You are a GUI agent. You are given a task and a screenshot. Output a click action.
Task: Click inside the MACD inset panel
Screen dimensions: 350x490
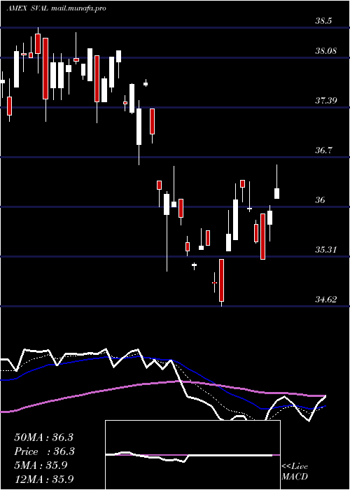pos(192,455)
